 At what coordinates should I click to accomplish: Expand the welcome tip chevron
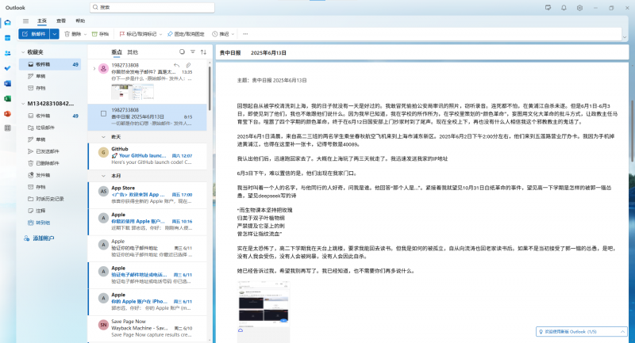622,332
